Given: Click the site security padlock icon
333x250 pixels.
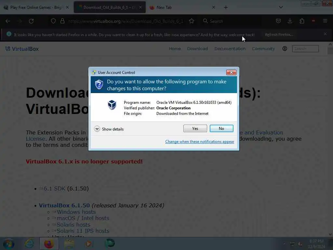Looking at the screenshot, I should (x=62, y=21).
